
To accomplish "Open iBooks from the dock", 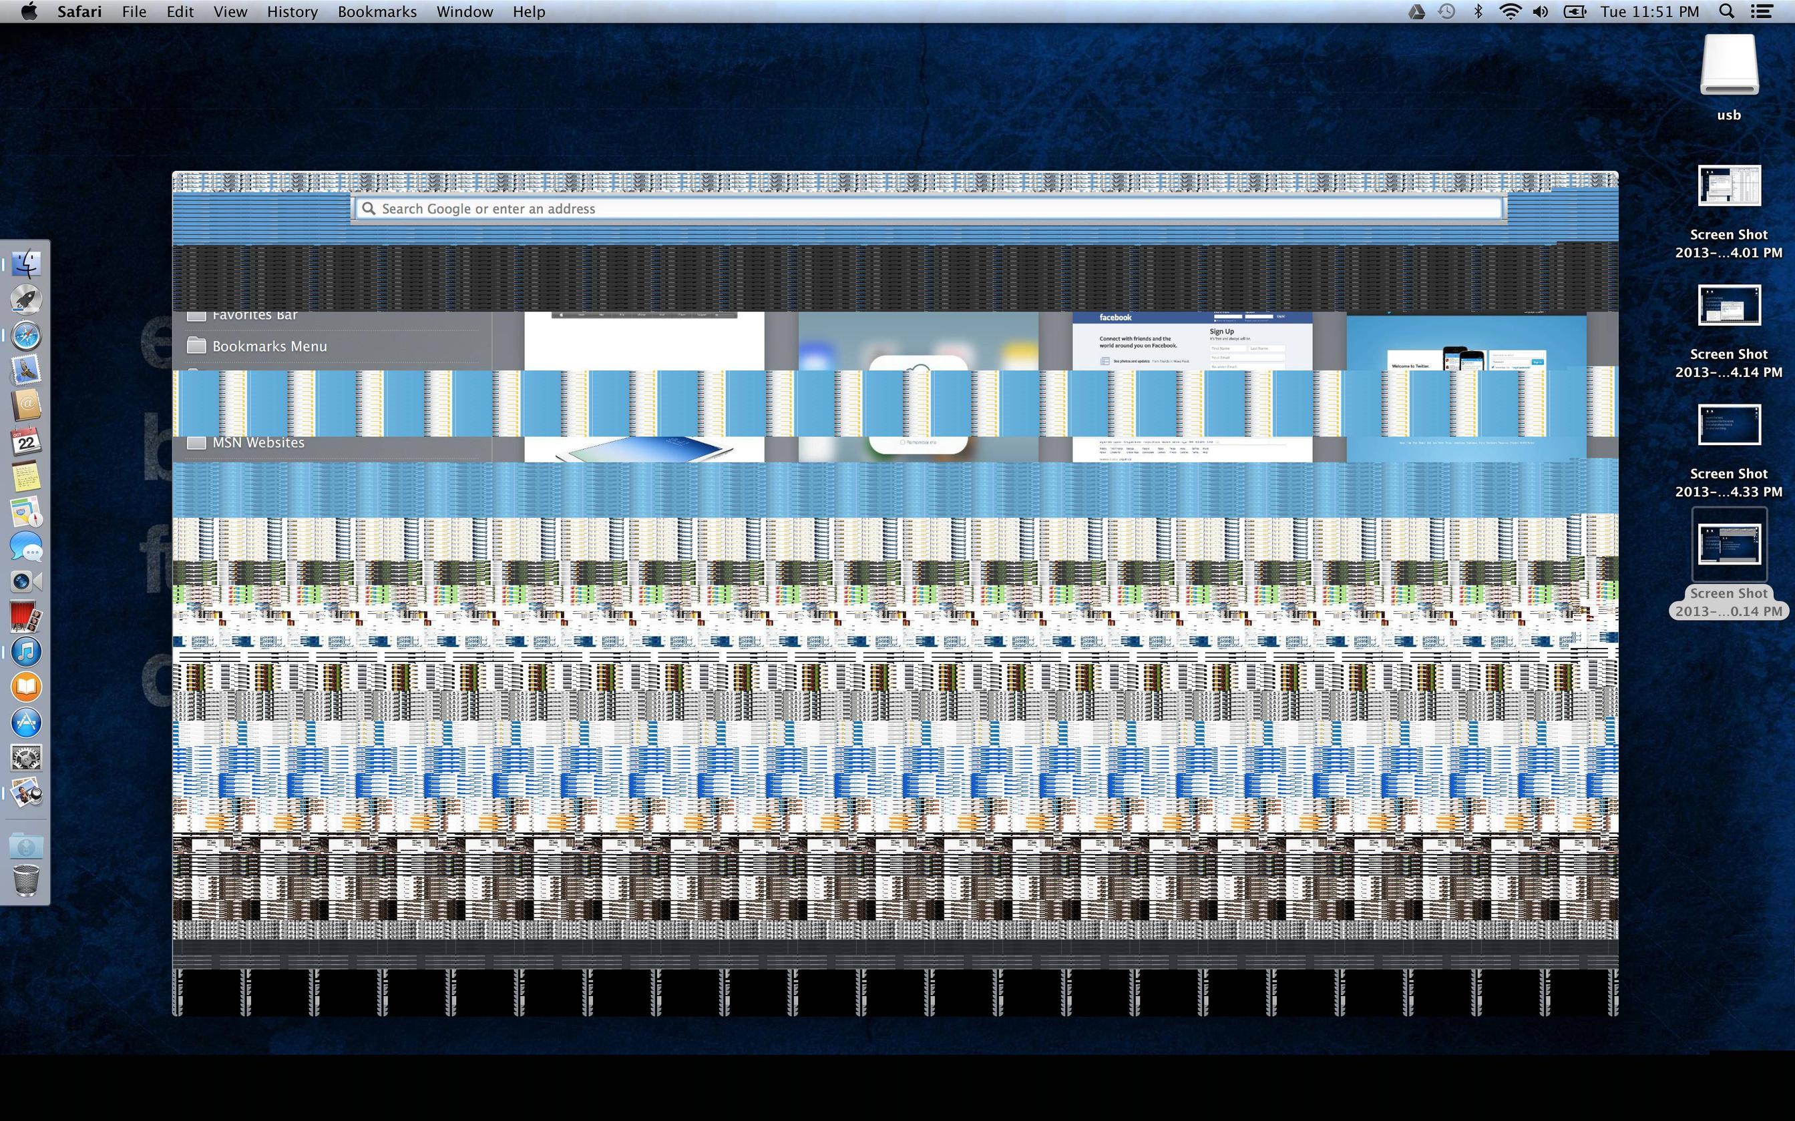I will pos(26,687).
